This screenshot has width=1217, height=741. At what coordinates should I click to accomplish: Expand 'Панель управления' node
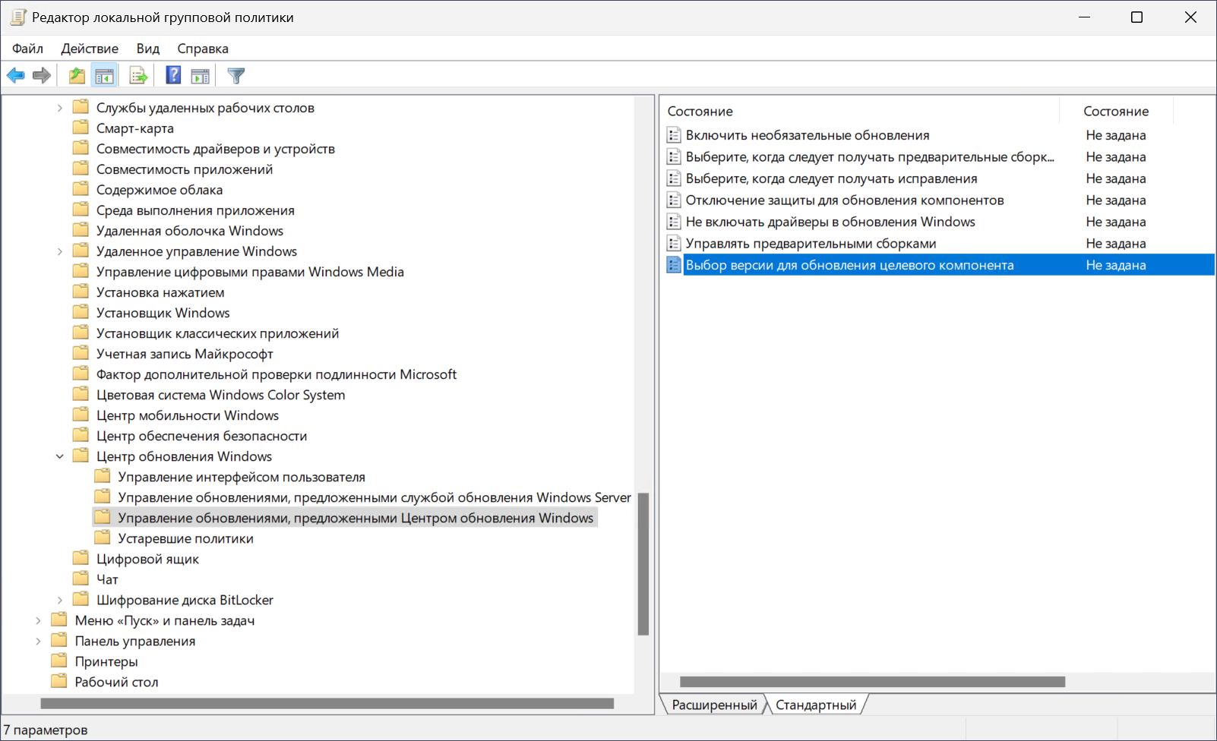pyautogui.click(x=39, y=641)
